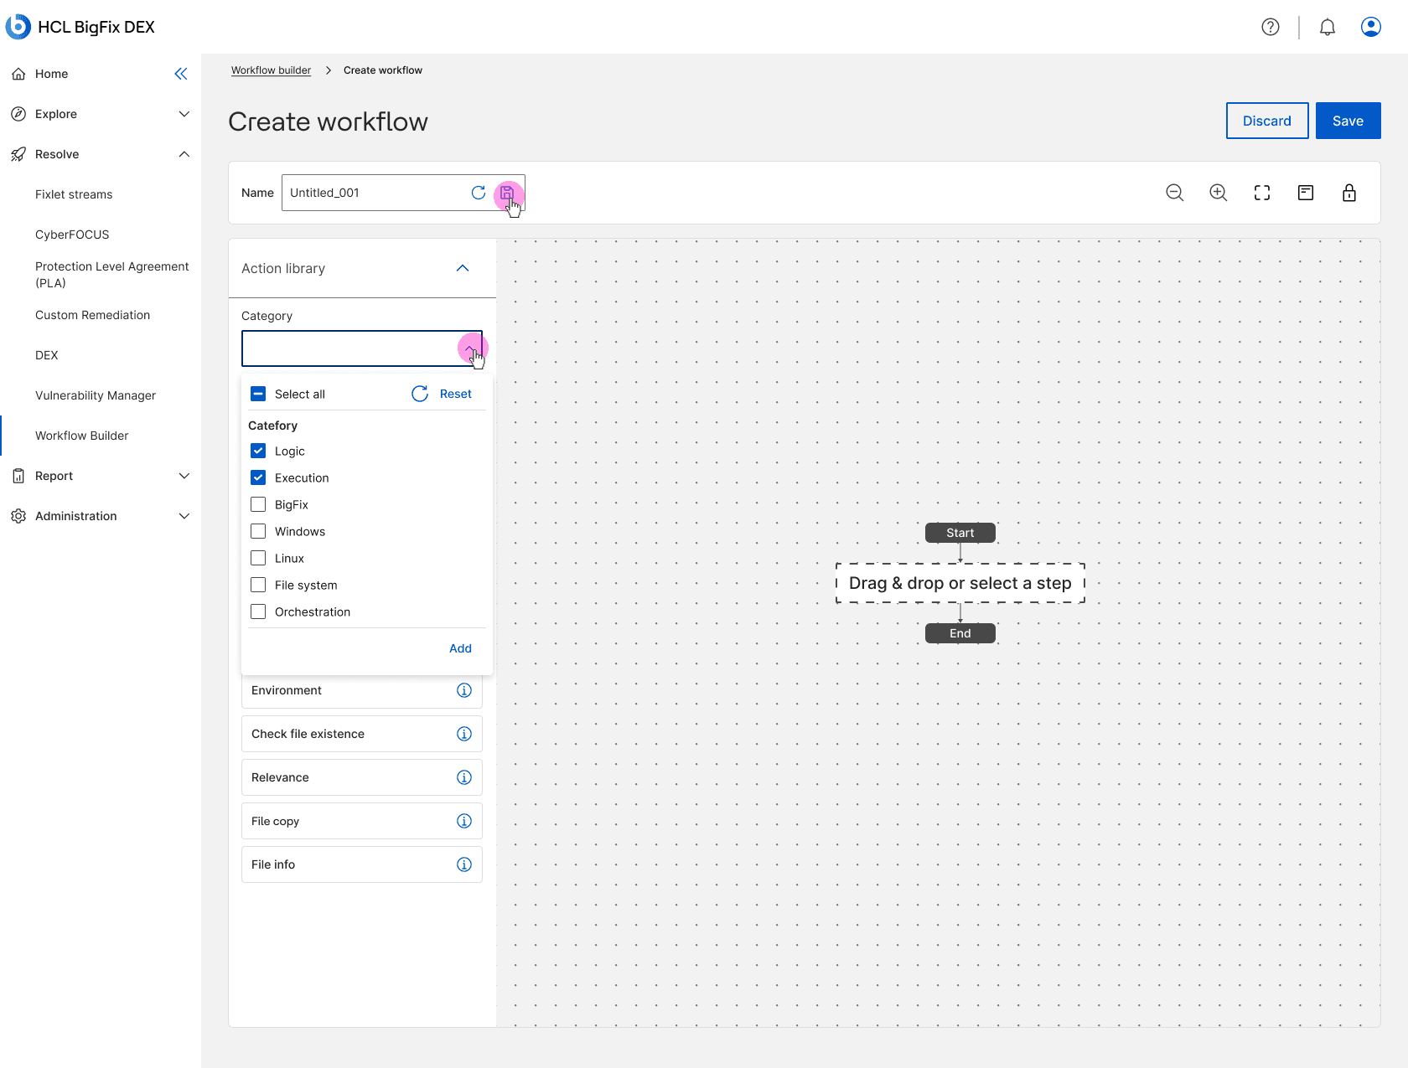Open DEX sidebar item
1408x1068 pixels.
(47, 355)
